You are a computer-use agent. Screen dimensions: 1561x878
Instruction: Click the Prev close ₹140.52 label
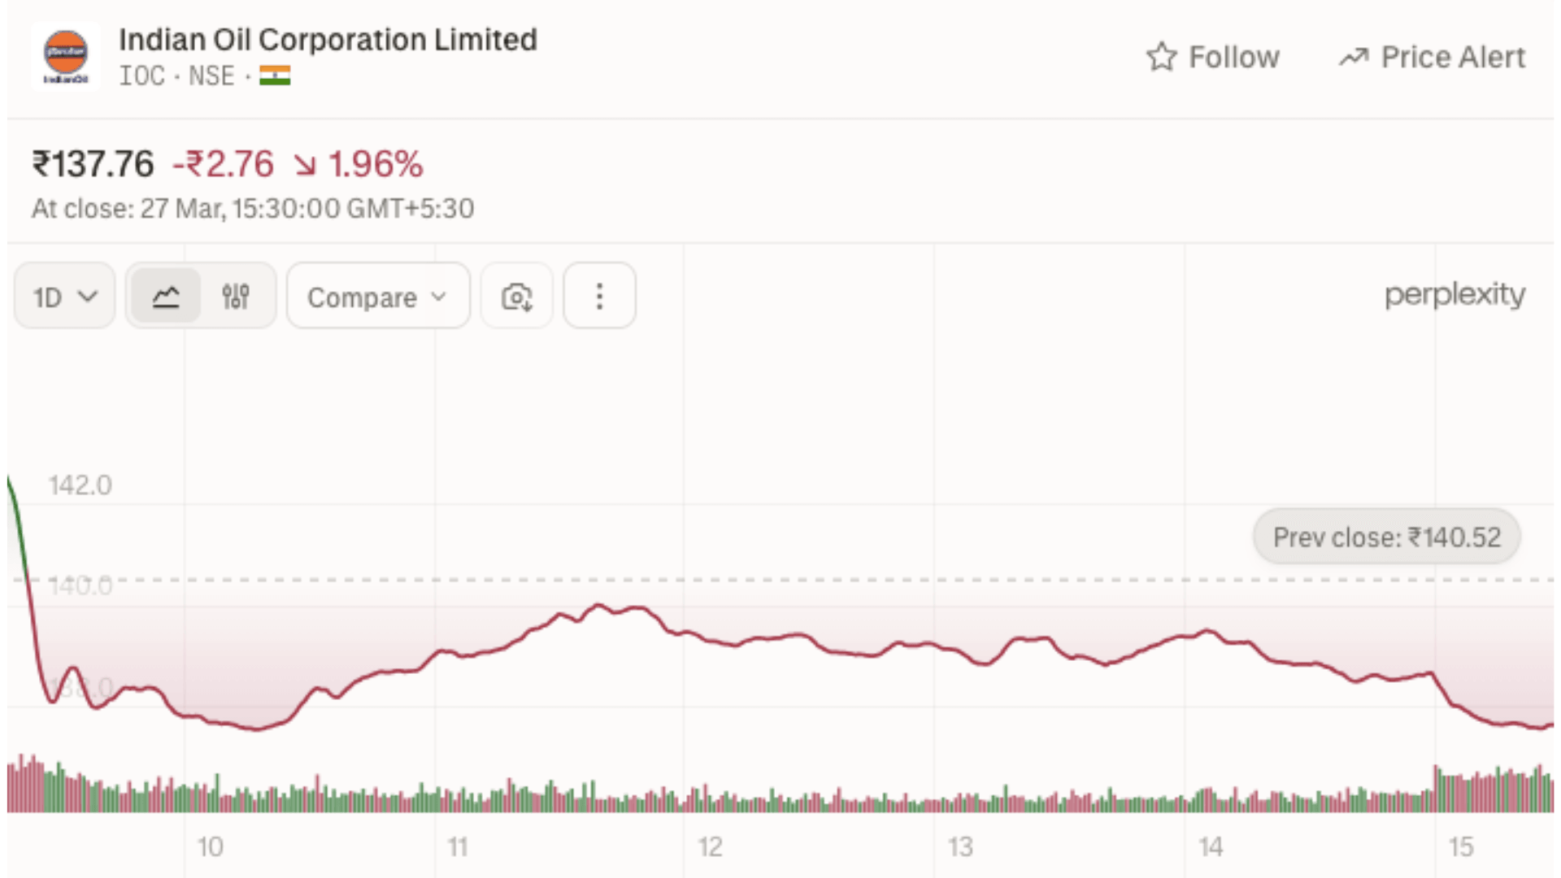(1386, 537)
